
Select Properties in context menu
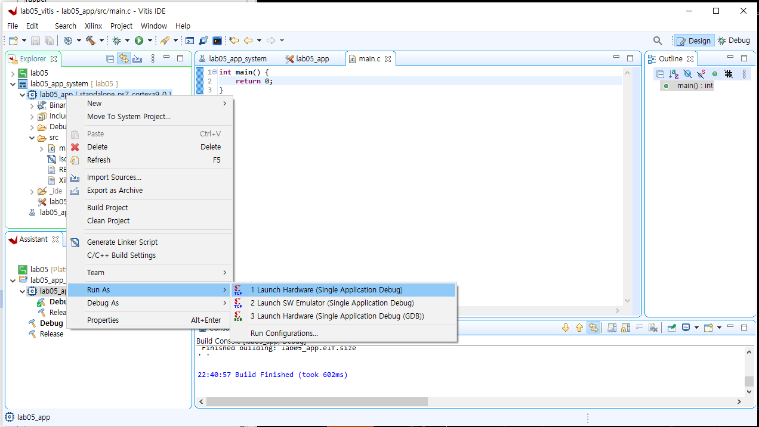coord(150,320)
